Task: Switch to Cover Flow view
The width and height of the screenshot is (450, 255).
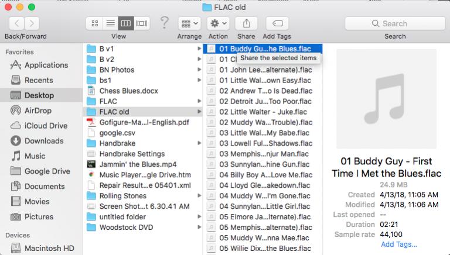Action: point(141,23)
